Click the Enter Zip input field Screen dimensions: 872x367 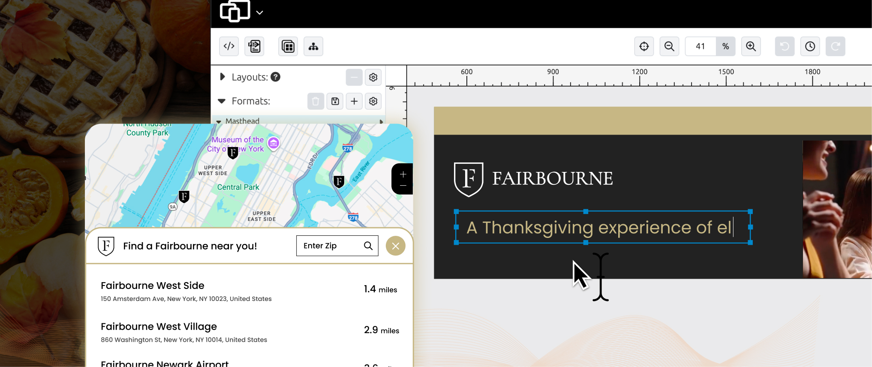330,246
